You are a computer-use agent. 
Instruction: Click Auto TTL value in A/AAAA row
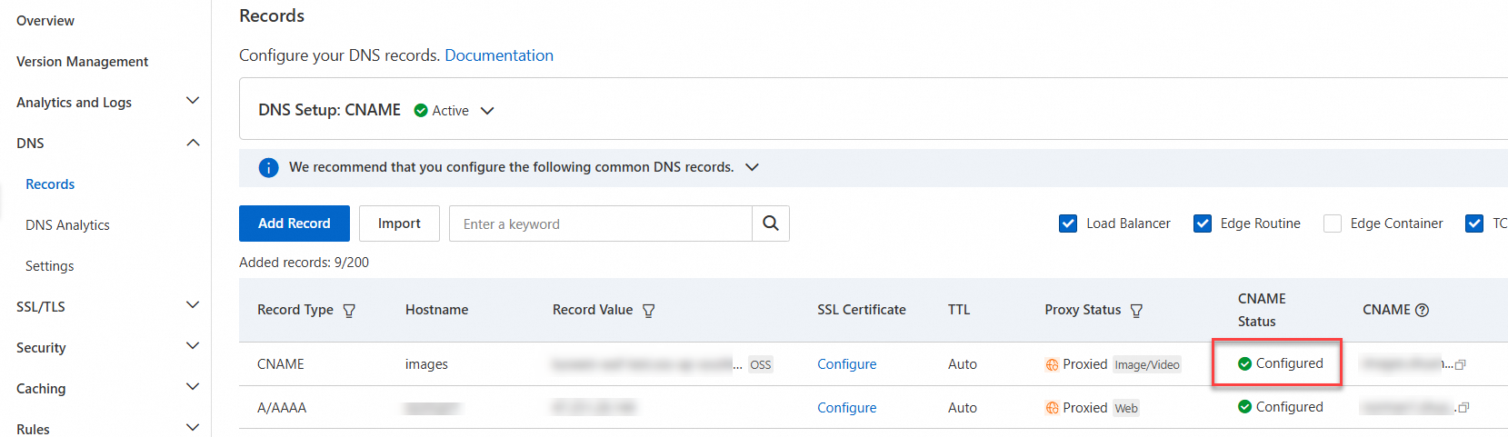pos(963,408)
